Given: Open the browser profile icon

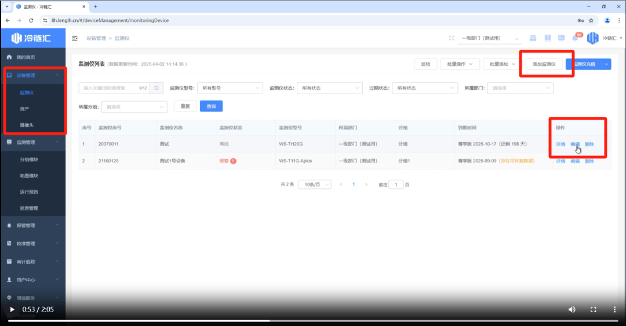Looking at the screenshot, I should 607,20.
